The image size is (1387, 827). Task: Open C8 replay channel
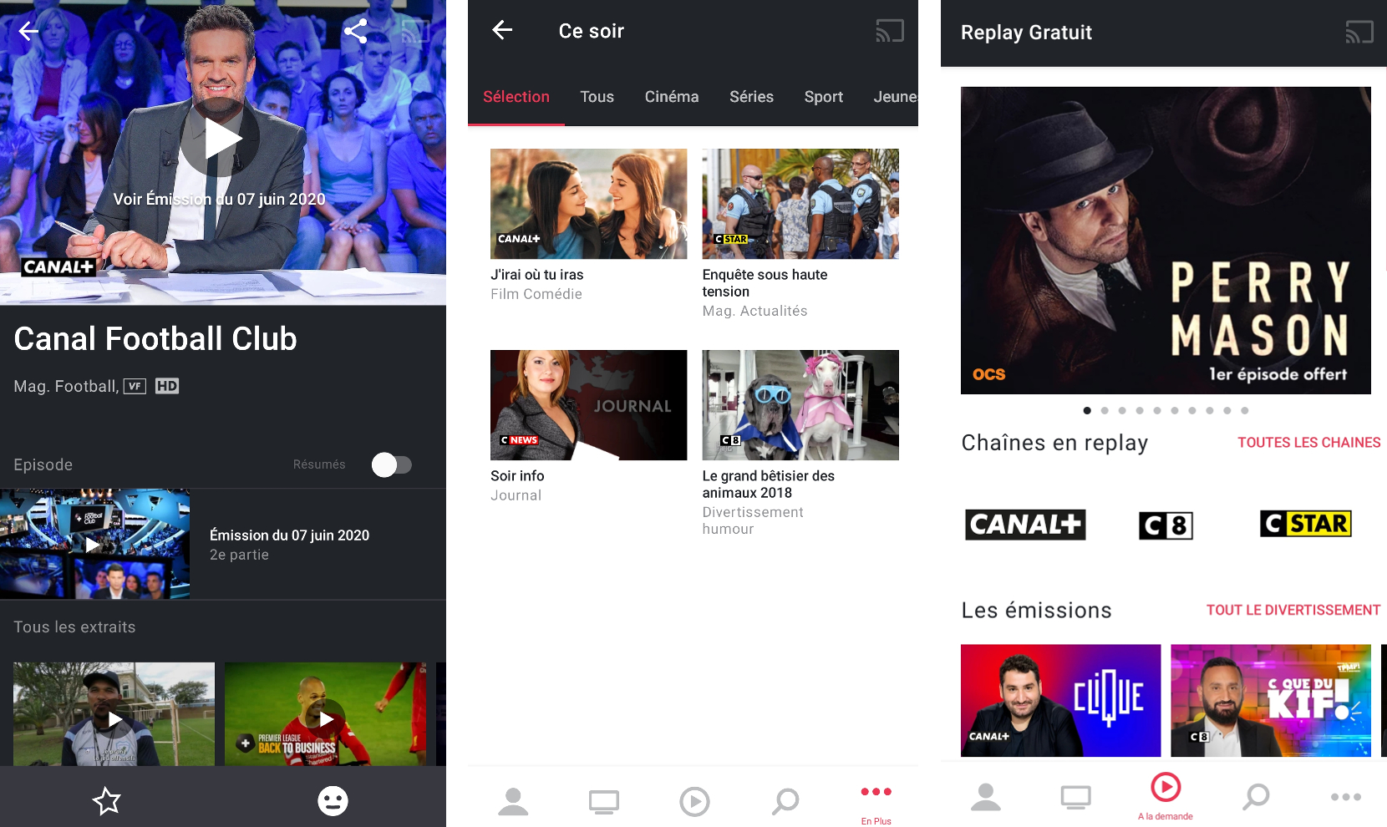(1166, 525)
